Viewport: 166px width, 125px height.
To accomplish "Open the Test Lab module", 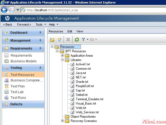I will tap(17, 92).
